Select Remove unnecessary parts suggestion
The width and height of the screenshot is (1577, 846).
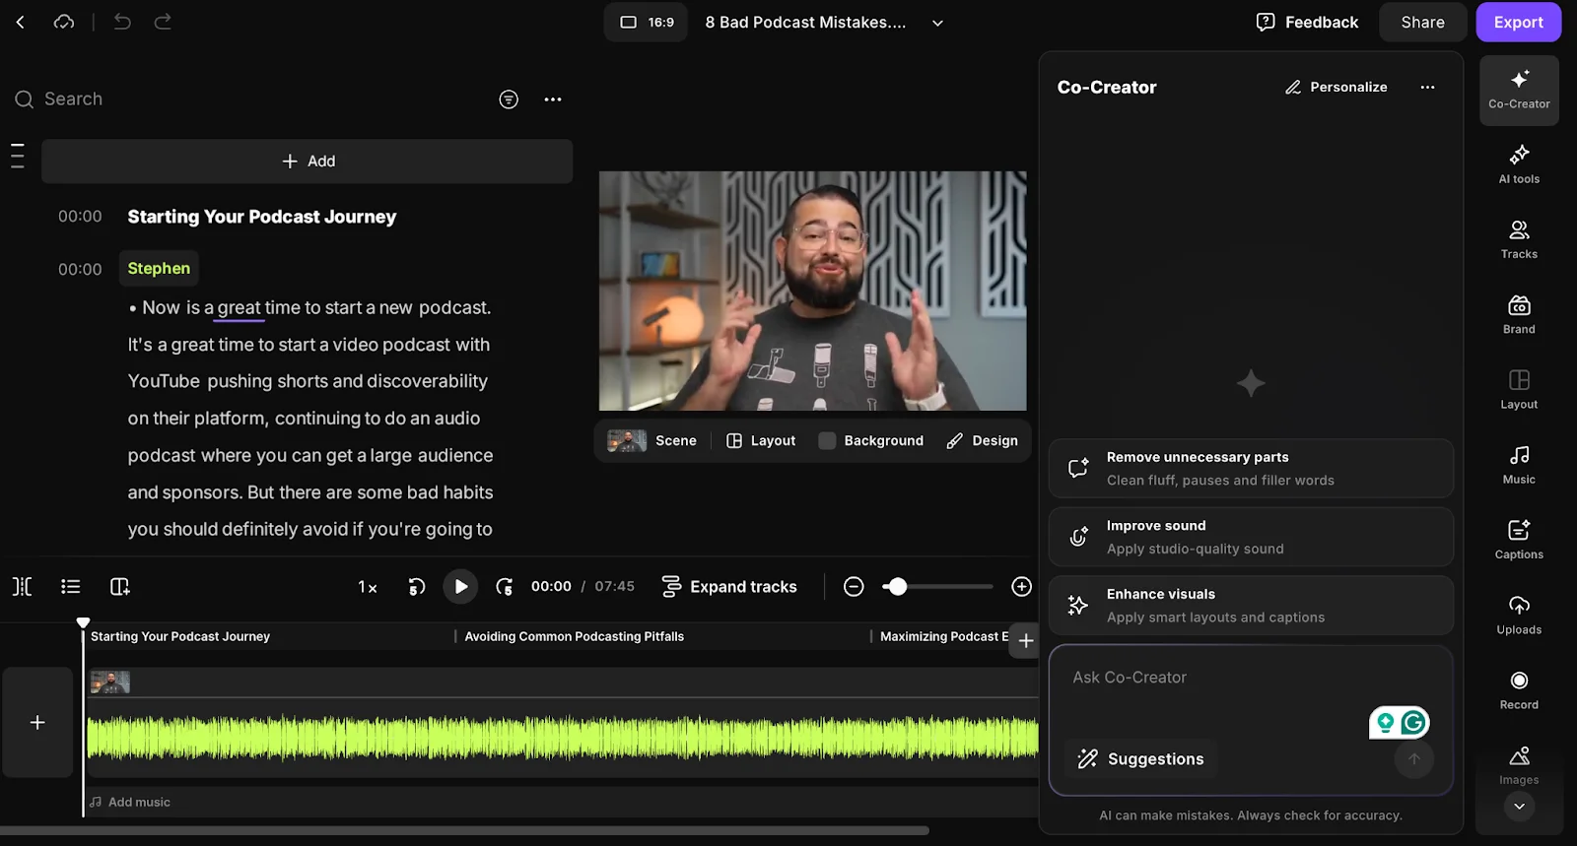point(1251,469)
